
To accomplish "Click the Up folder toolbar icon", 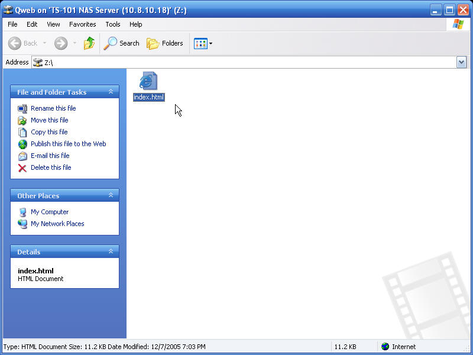I will tap(89, 43).
